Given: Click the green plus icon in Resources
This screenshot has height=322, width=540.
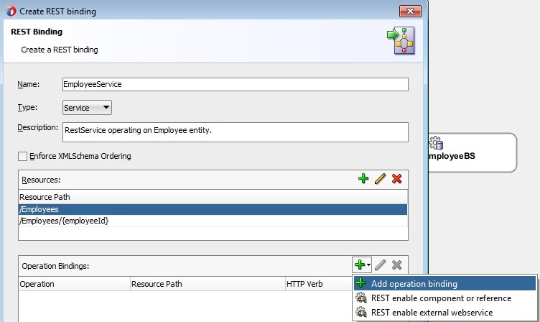Looking at the screenshot, I should pos(364,178).
